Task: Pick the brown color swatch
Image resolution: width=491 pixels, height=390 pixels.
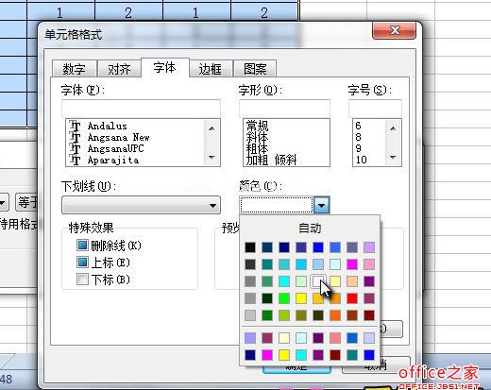Action: coord(352,315)
